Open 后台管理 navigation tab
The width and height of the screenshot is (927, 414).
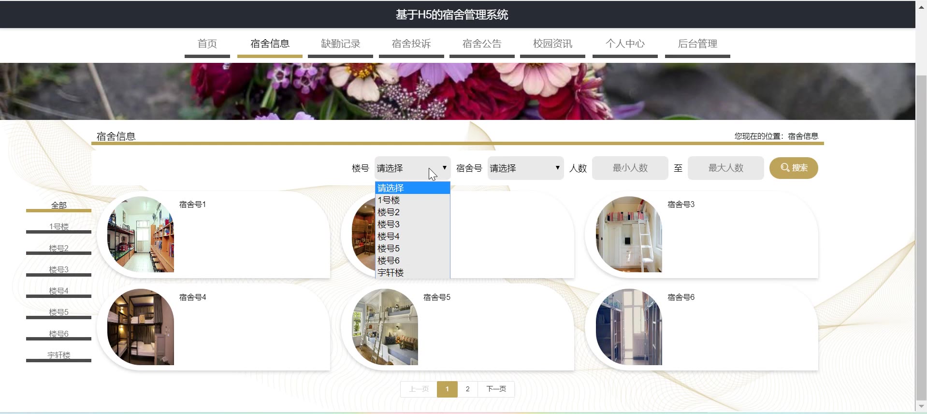pos(697,44)
